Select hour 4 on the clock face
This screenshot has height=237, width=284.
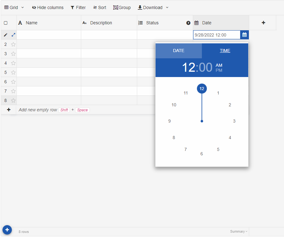[x=230, y=138]
